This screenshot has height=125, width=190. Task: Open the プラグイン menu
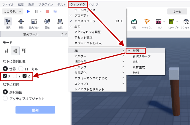(46, 5)
